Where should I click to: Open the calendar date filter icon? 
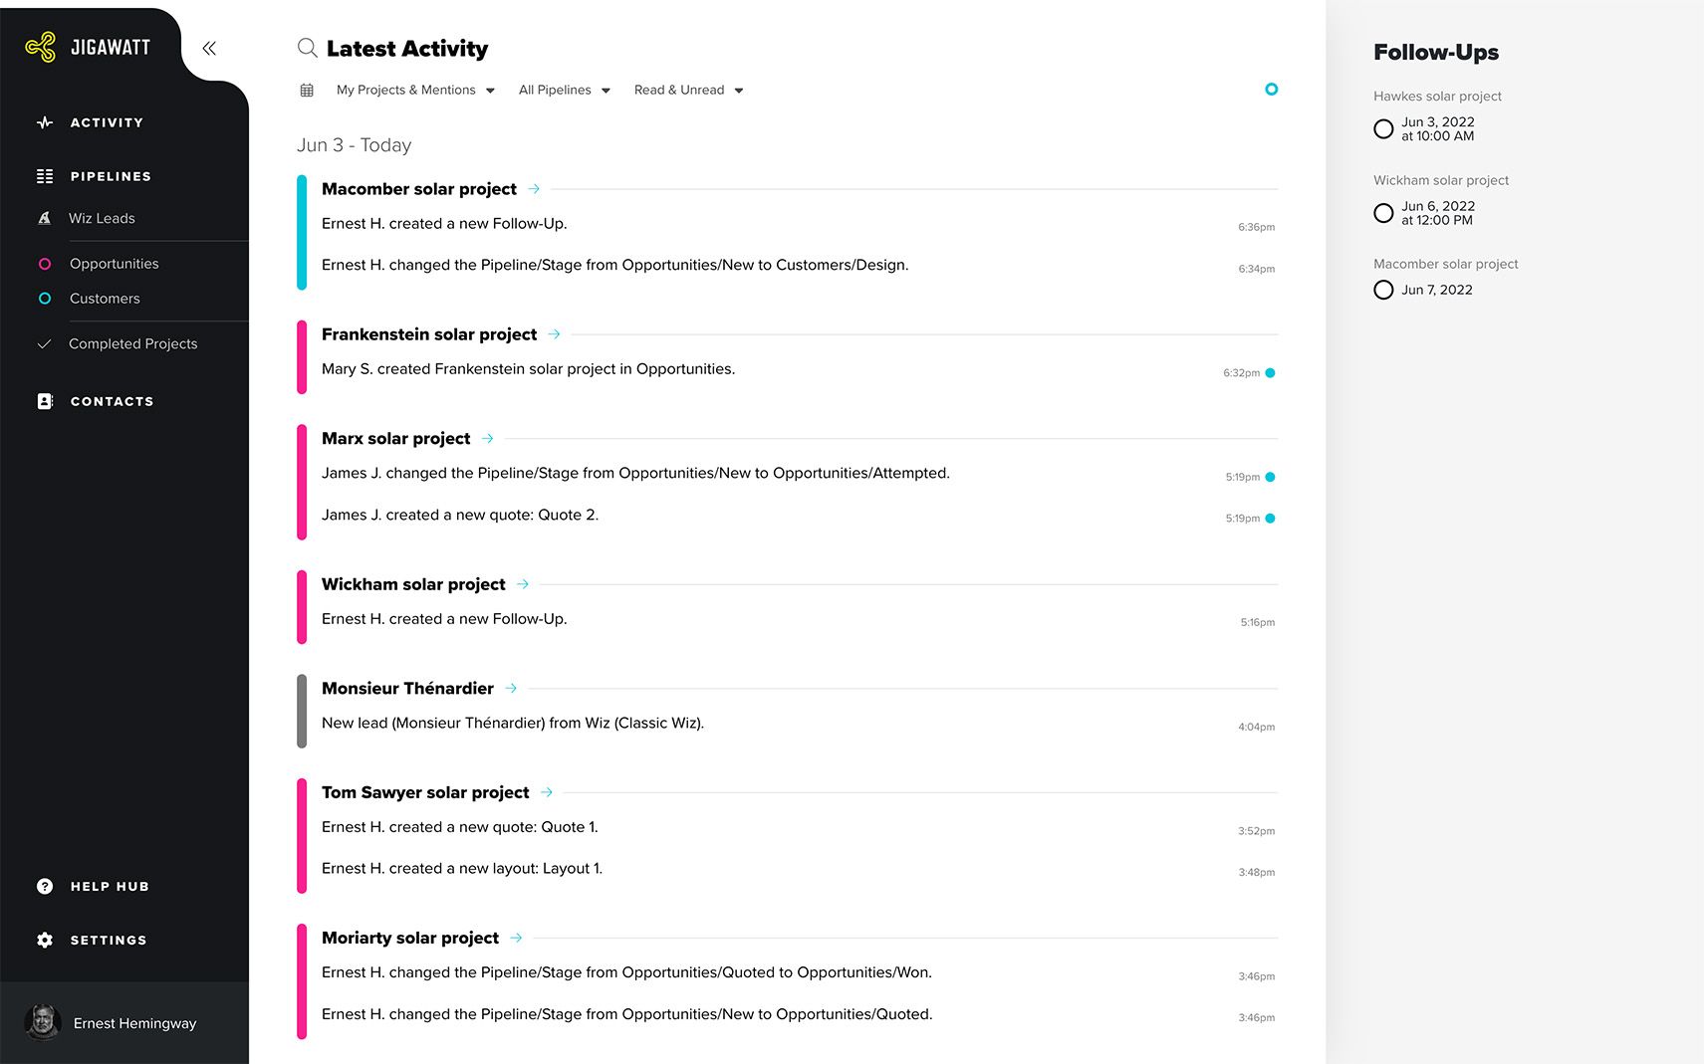pos(307,91)
